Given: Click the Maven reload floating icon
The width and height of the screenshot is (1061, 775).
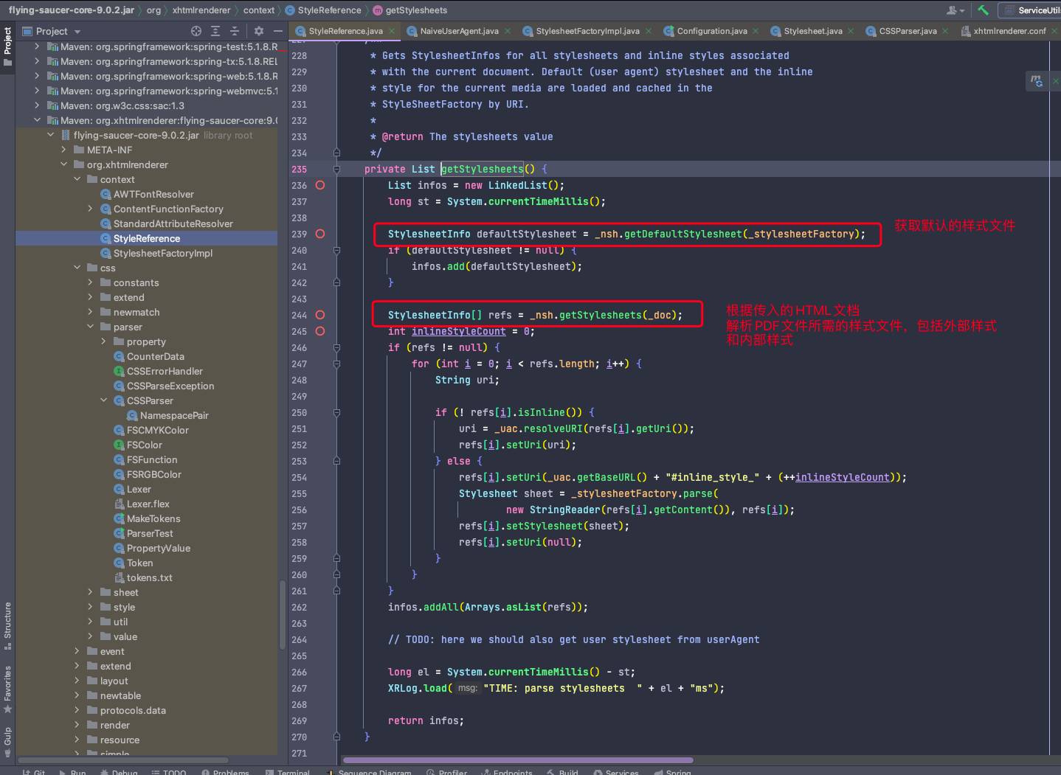Looking at the screenshot, I should click(x=1037, y=81).
